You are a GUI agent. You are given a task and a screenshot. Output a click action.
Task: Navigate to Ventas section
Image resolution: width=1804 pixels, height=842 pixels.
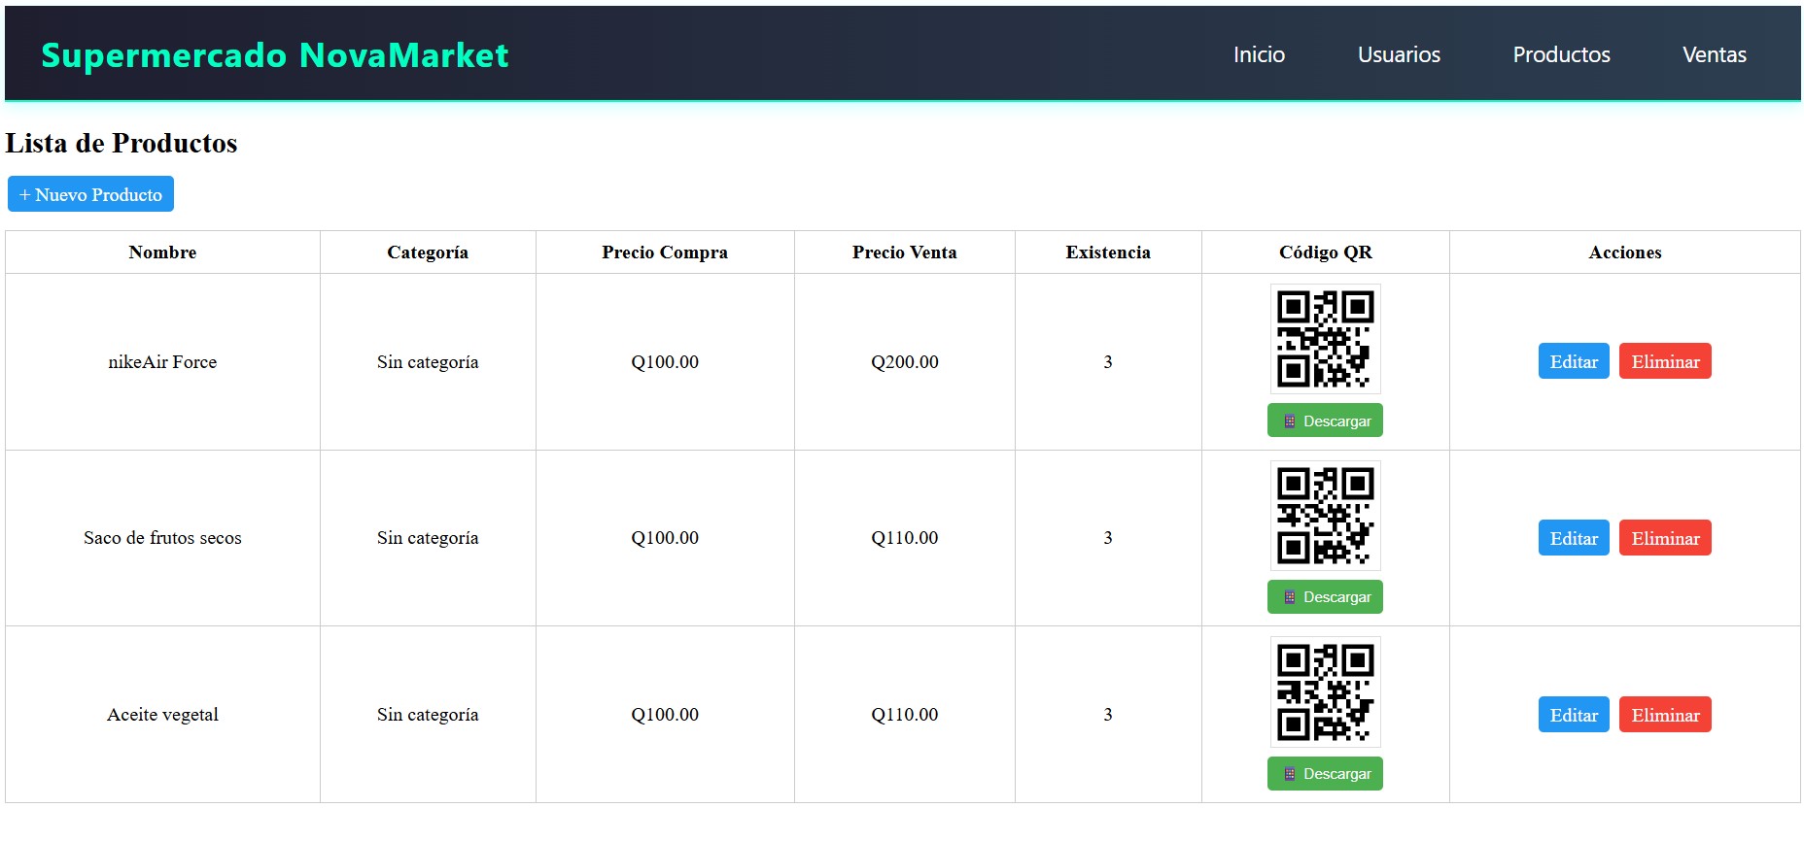coord(1714,54)
